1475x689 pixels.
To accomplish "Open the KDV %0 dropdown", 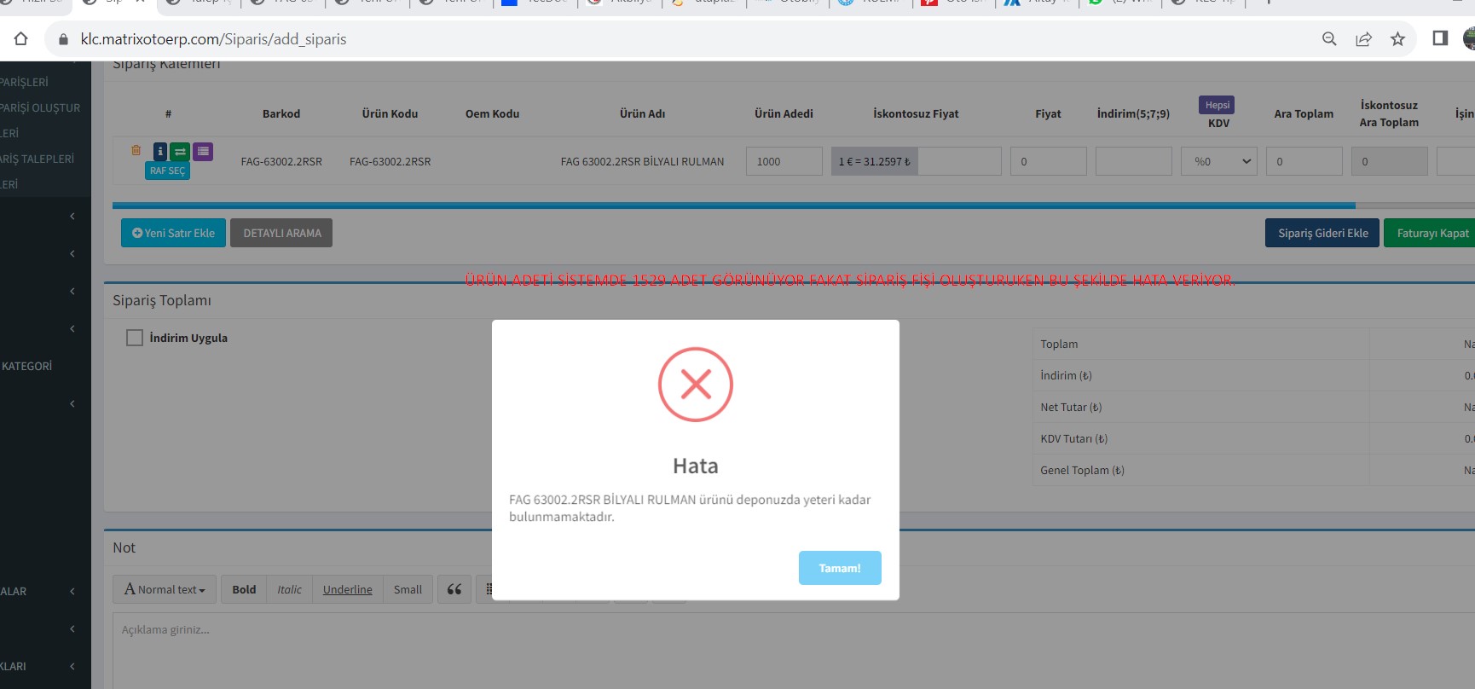I will pyautogui.click(x=1219, y=161).
